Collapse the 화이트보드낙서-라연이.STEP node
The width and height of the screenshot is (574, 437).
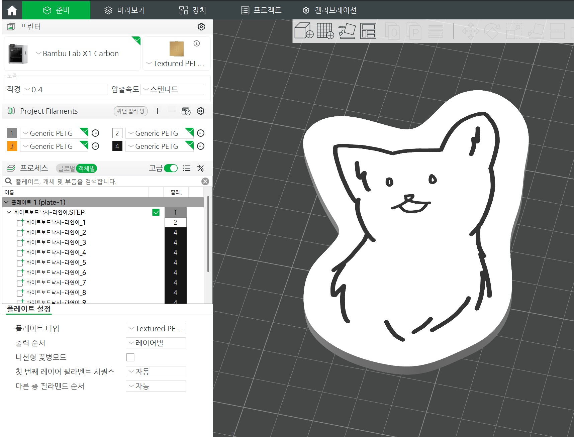click(9, 212)
